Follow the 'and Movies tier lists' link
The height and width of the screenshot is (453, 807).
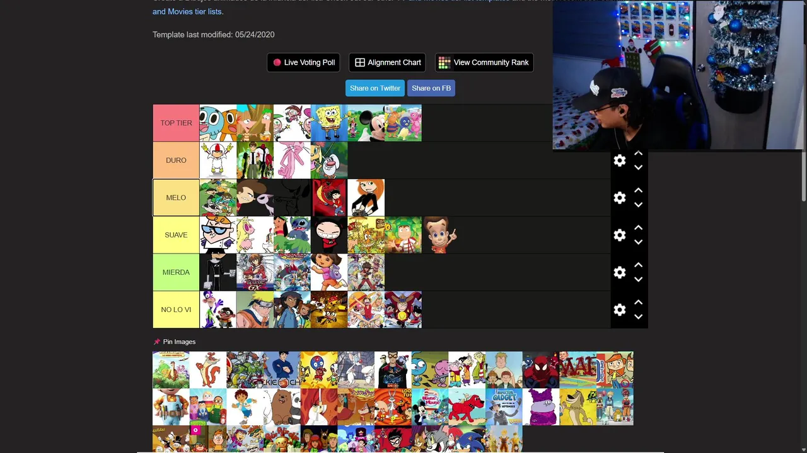[187, 11]
